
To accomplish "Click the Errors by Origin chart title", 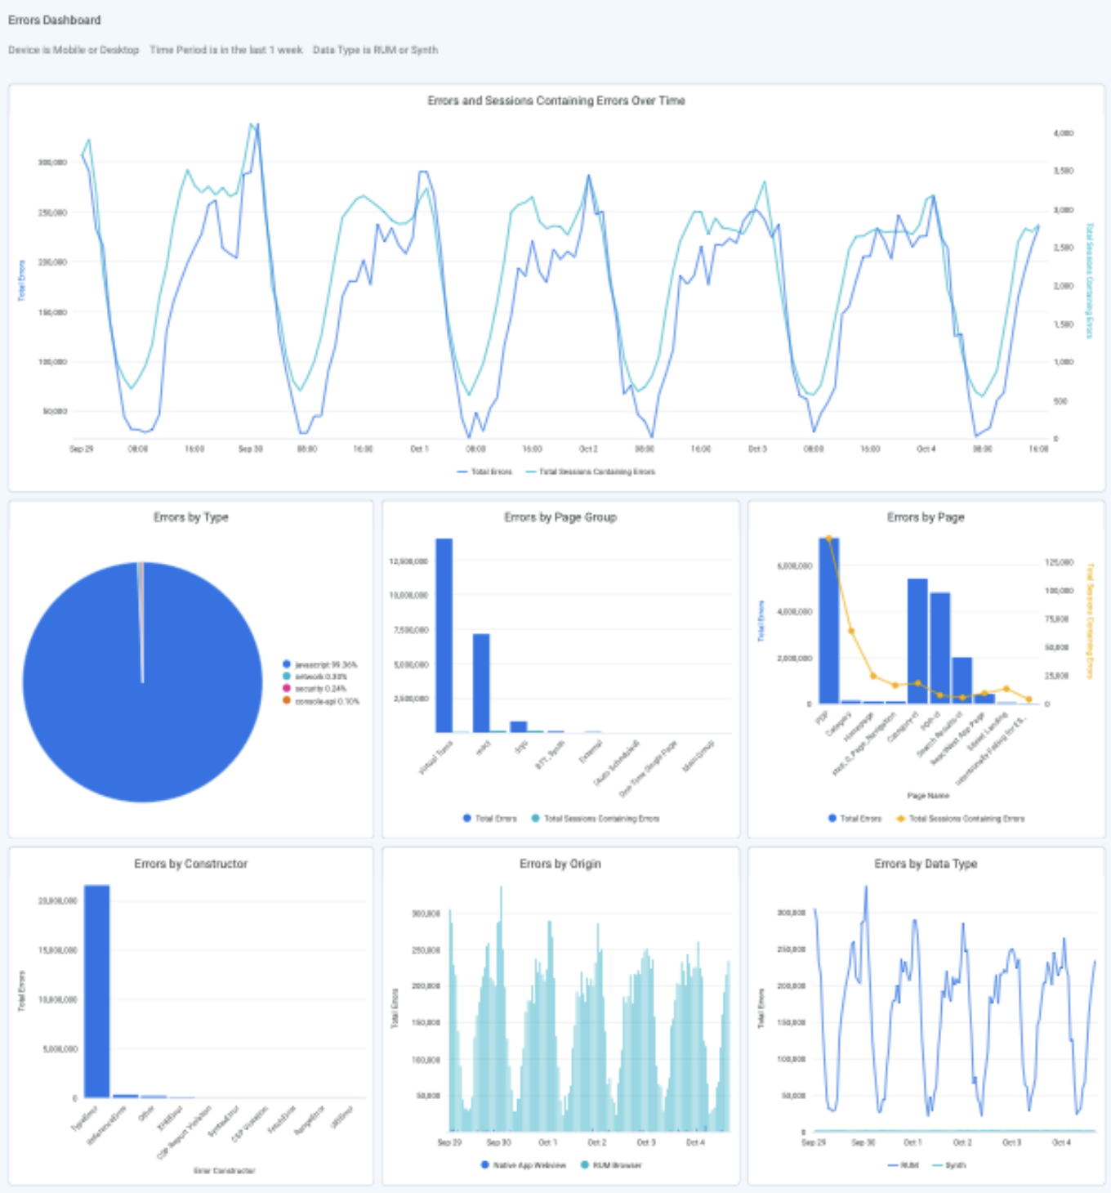I will [x=560, y=864].
